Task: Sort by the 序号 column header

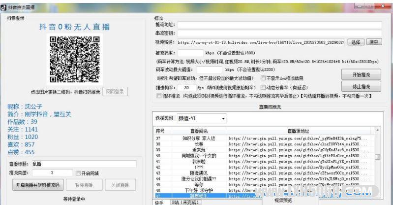Action: click(x=163, y=131)
